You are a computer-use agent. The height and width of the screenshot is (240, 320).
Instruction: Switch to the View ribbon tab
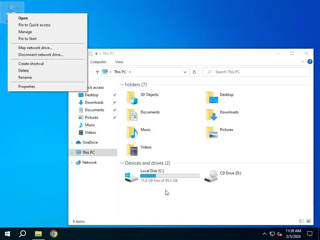point(119,62)
